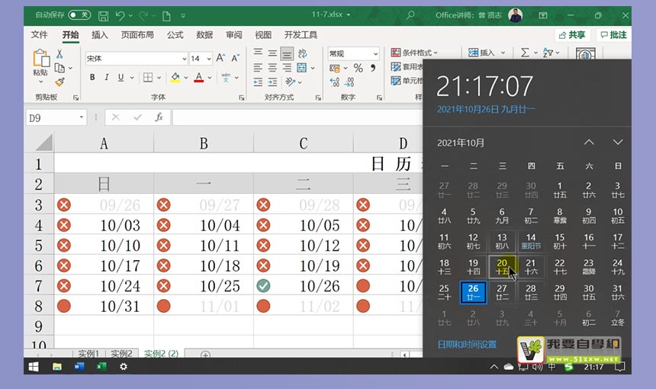Undo the last action

[x=120, y=15]
